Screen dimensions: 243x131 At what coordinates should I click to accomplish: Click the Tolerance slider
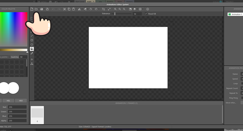pos(115,14)
